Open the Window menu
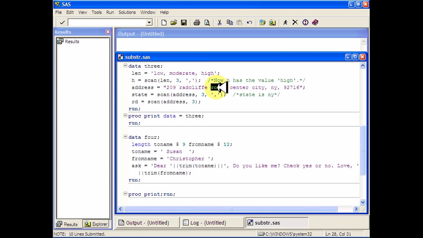The image size is (423, 238). [148, 12]
